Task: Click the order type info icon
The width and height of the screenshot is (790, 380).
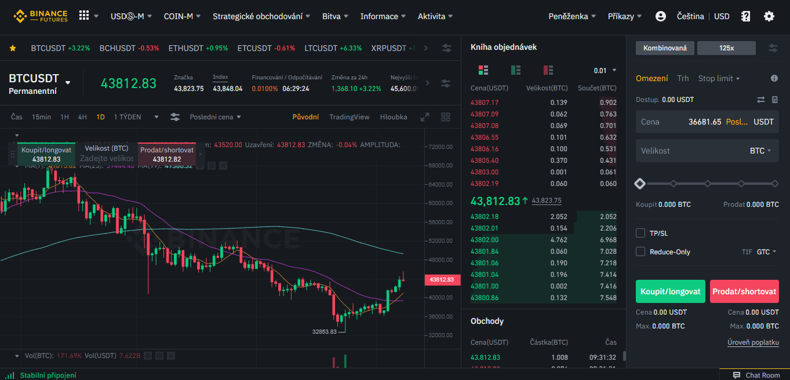Action: (774, 78)
